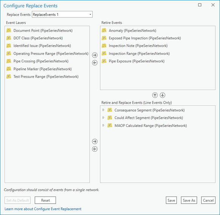Click the down arrow between the event lists
This screenshot has height=215, width=220.
tap(163, 95)
